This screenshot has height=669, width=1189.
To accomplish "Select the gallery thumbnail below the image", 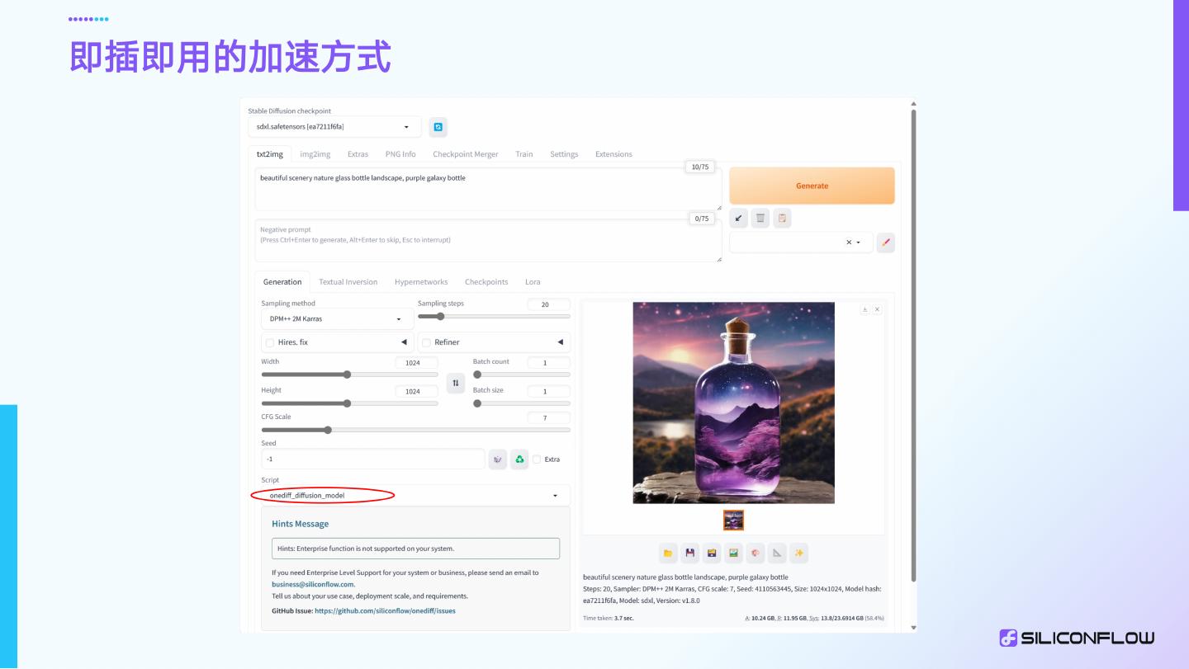I will click(733, 520).
